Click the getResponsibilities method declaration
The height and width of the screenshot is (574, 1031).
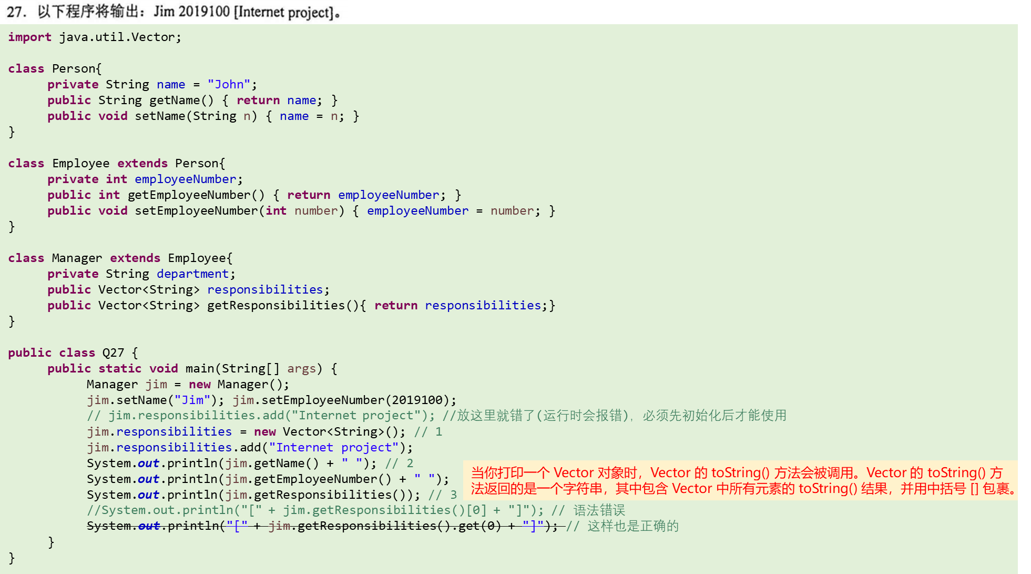[301, 305]
